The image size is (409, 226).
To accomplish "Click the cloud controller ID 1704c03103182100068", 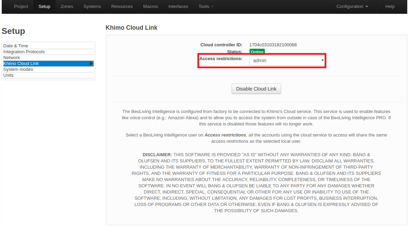I will (x=273, y=45).
